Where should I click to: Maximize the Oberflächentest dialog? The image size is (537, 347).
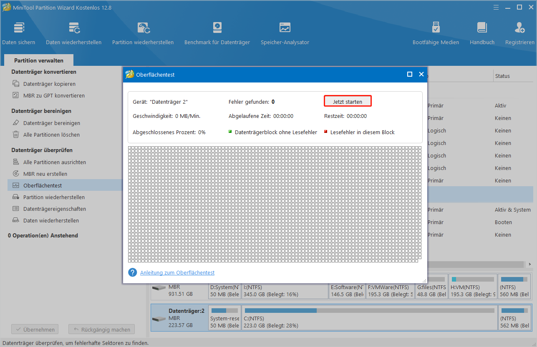(x=410, y=74)
